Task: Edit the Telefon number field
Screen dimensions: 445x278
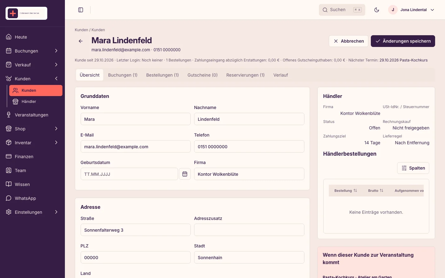Action: point(249,146)
